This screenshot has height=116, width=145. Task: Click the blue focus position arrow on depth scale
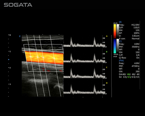click(9, 60)
